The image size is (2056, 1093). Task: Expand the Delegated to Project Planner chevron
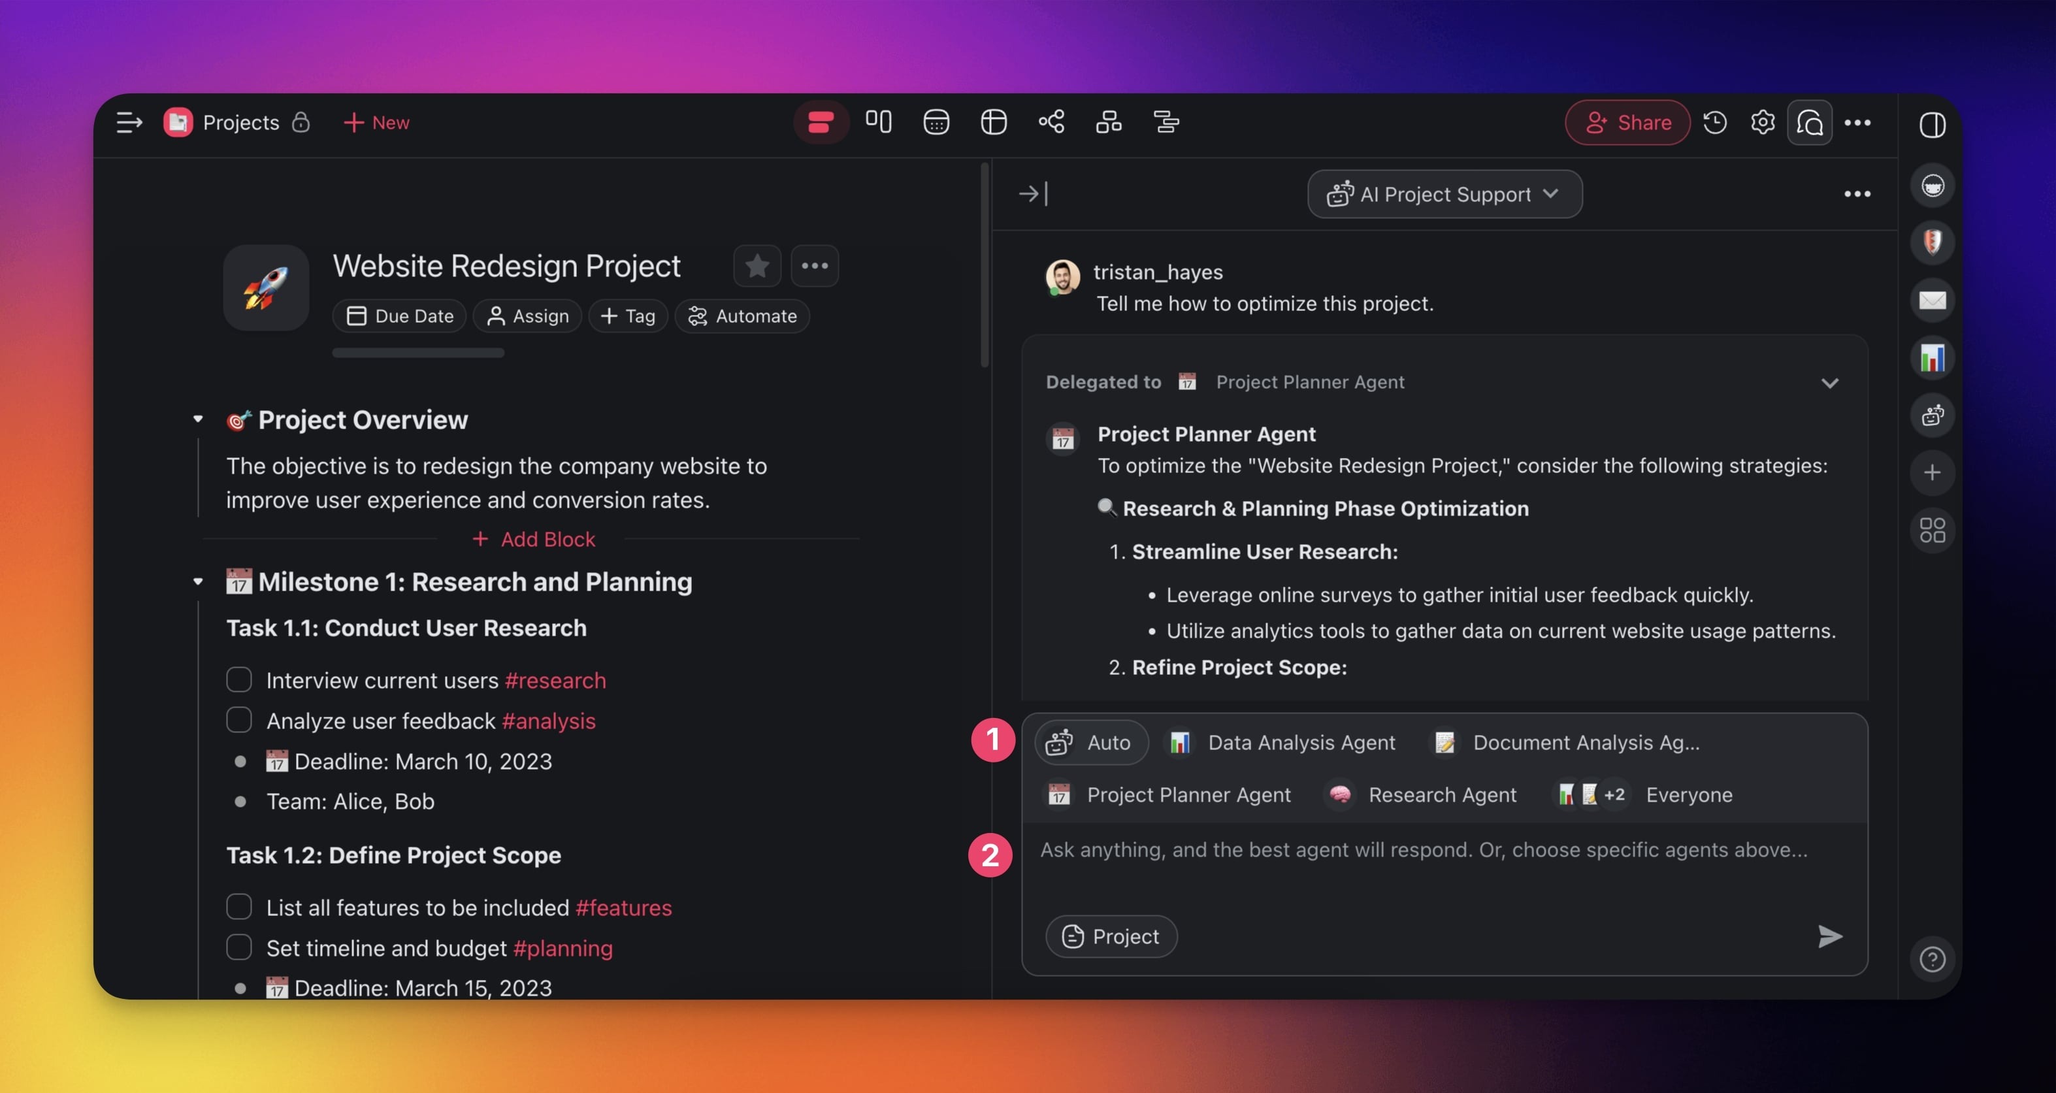(1829, 382)
